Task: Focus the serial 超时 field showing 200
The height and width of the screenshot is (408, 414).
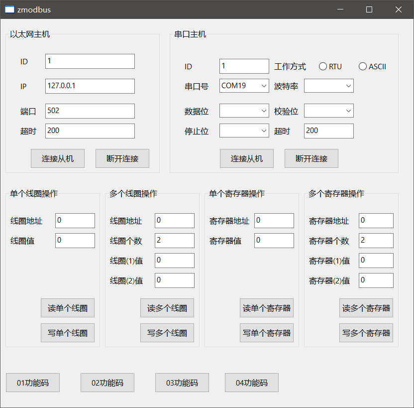Action: tap(329, 131)
